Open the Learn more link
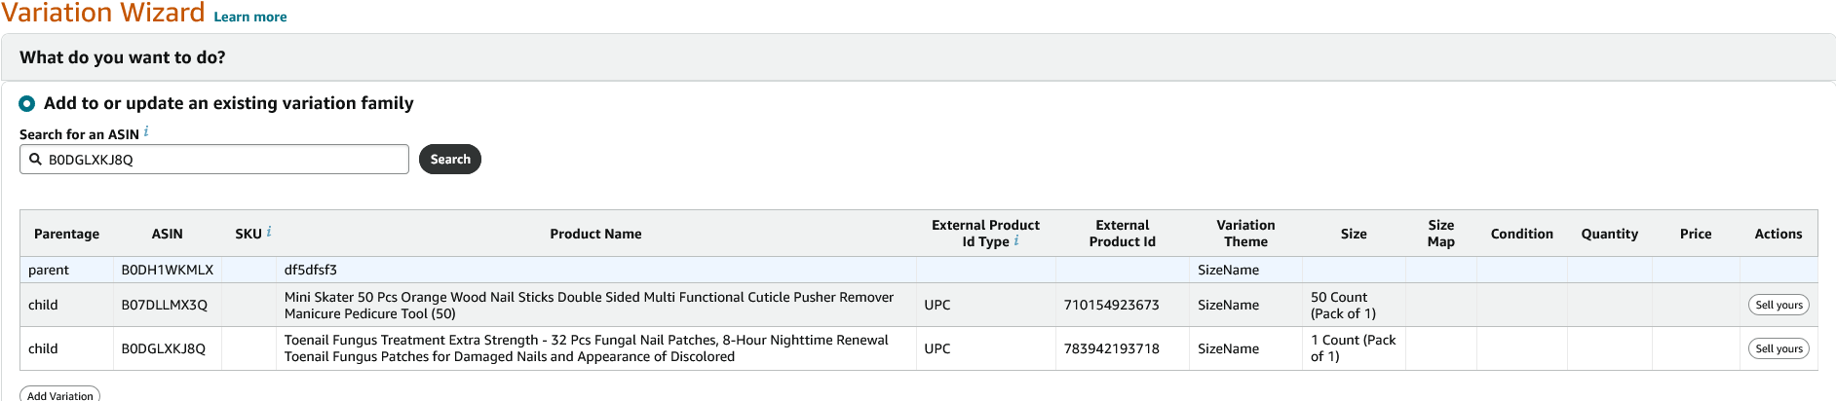Screen dimensions: 1836x401 (x=250, y=17)
